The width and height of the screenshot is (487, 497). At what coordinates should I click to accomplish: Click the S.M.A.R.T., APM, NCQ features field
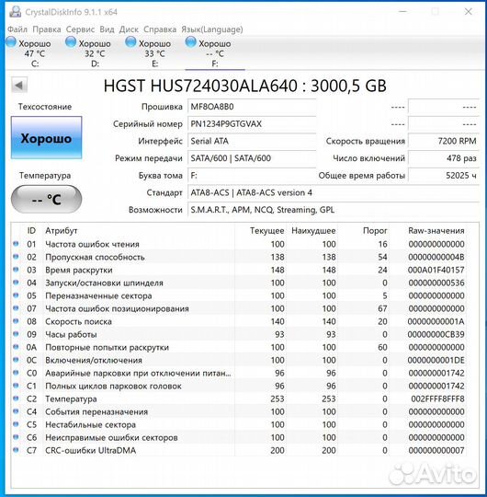[x=333, y=210]
